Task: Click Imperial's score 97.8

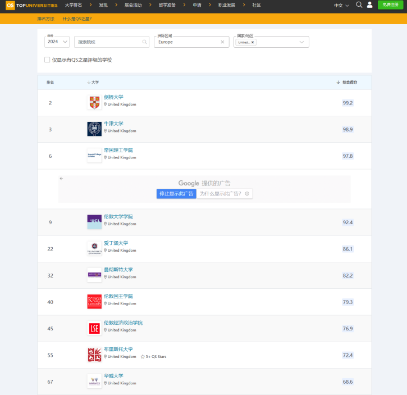Action: tap(348, 156)
